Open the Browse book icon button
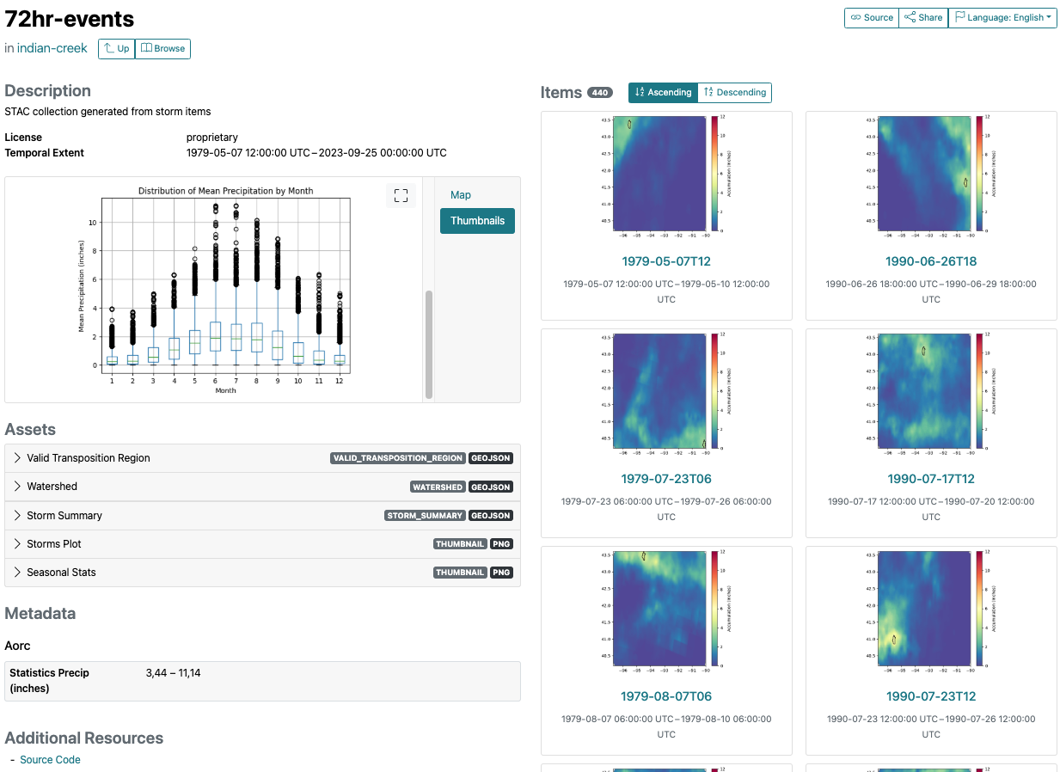The image size is (1060, 772). pos(162,48)
